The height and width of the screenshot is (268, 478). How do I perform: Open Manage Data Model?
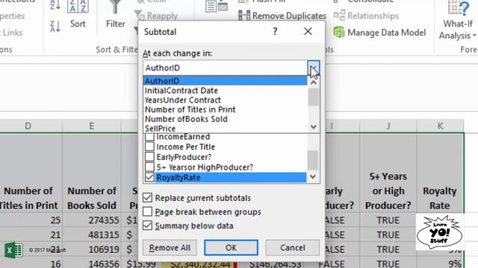tap(379, 32)
